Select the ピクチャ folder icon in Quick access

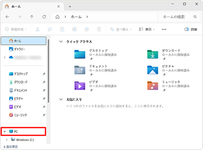[x=153, y=70]
